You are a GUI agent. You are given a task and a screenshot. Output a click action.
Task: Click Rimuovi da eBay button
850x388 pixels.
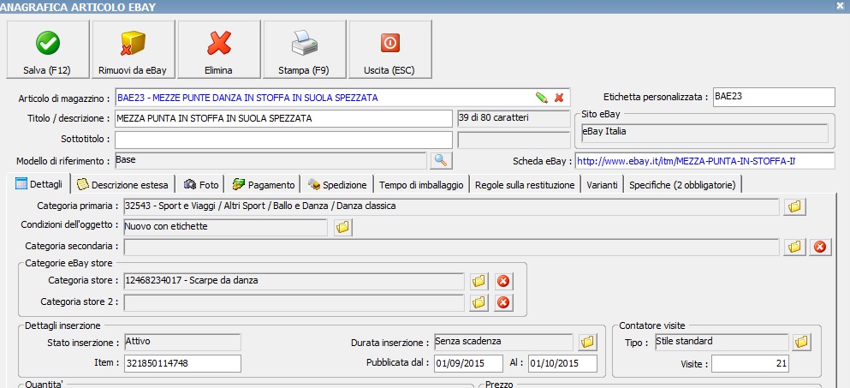pos(134,50)
